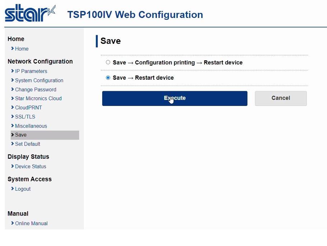The height and width of the screenshot is (246, 327).
Task: Select the highlighted Save menu item
Action: 45,135
